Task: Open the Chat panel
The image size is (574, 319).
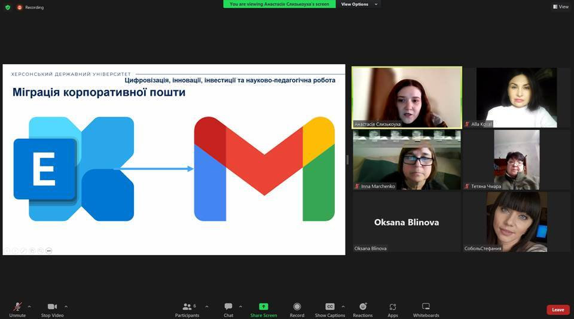Action: 228,309
